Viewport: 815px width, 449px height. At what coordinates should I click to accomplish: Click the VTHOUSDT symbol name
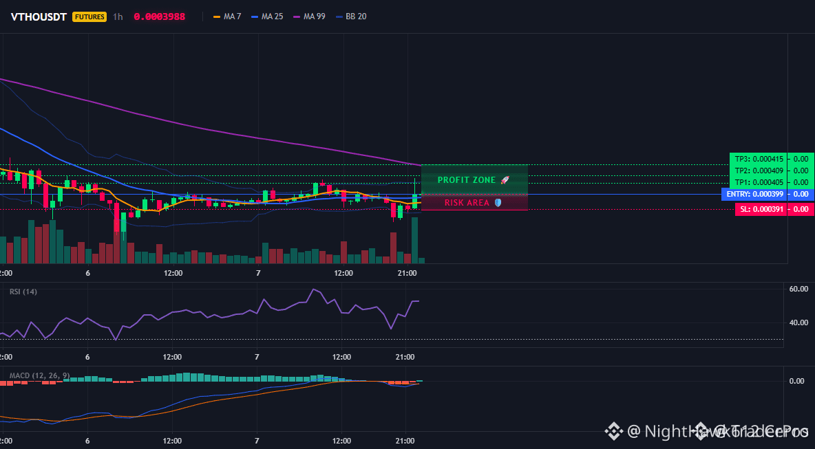pos(39,17)
